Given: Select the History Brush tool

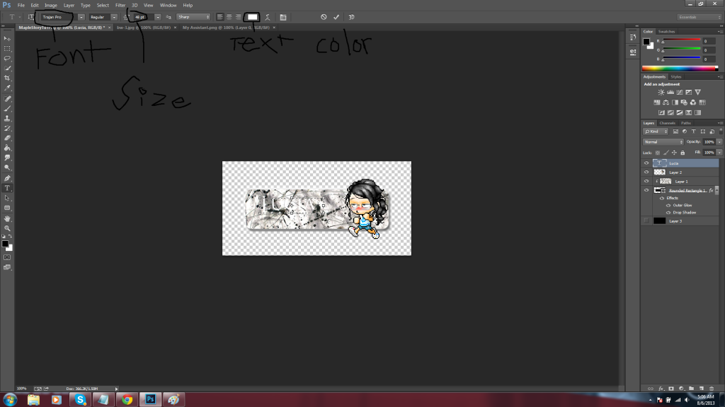Looking at the screenshot, I should pos(7,129).
